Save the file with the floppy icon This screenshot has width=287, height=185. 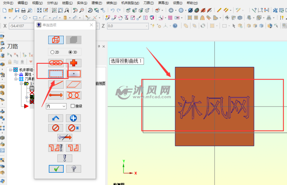point(17,10)
